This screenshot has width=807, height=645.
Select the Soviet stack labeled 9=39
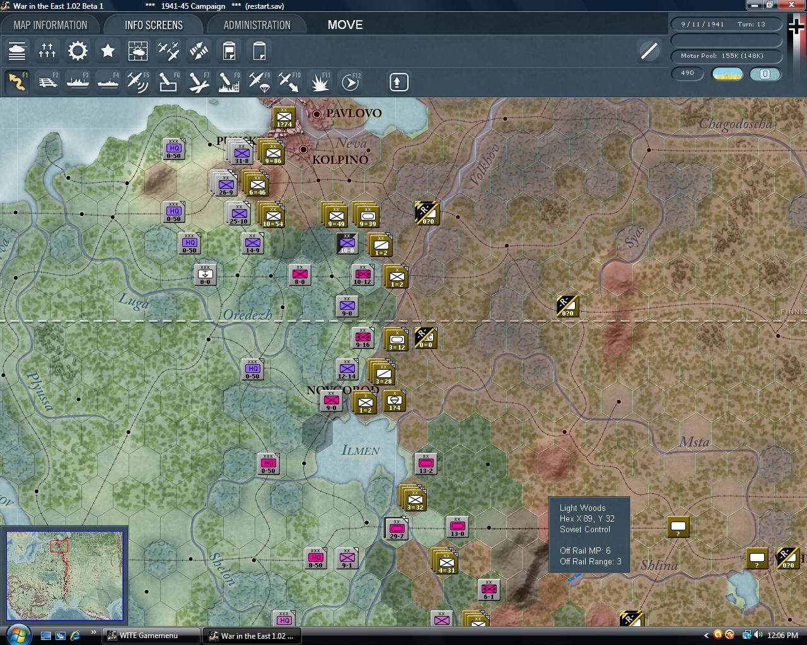[x=368, y=216]
